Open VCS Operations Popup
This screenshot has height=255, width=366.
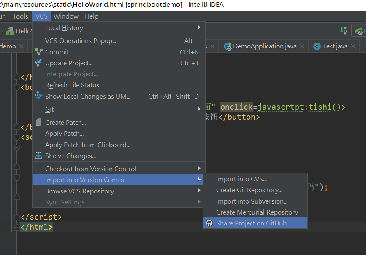(119, 41)
